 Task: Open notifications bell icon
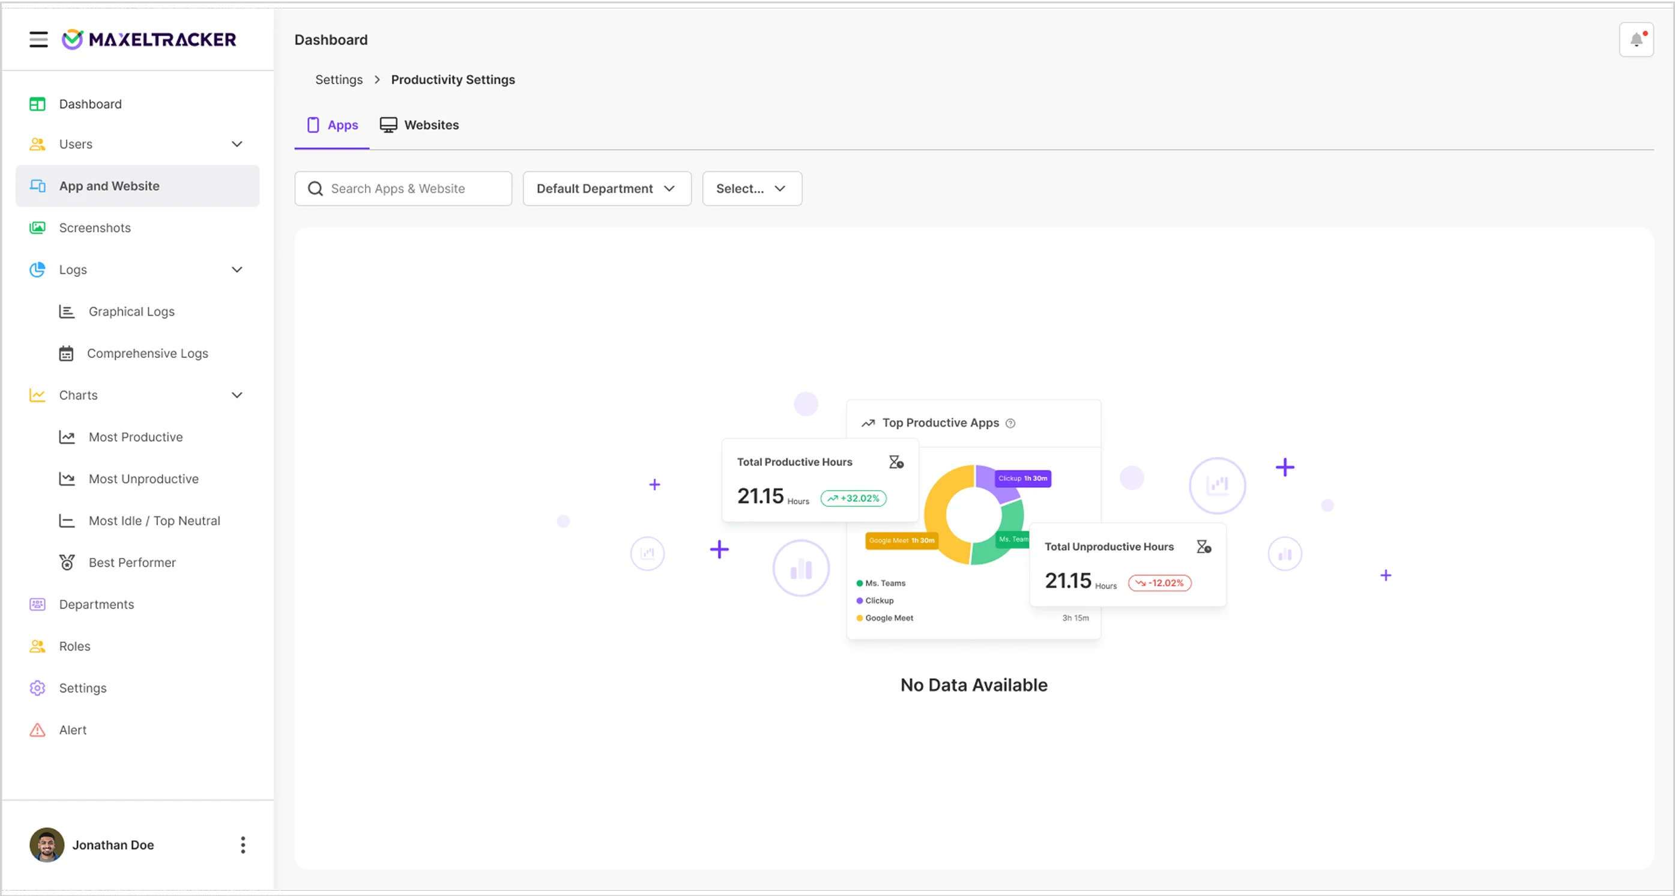1636,40
